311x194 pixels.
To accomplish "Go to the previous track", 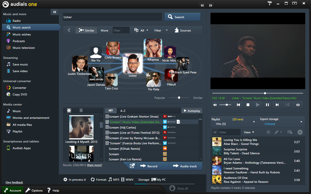I will pos(239,105).
